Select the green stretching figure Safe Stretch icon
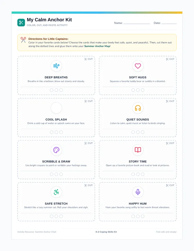Screen dimensions: 194x251 pos(56,192)
